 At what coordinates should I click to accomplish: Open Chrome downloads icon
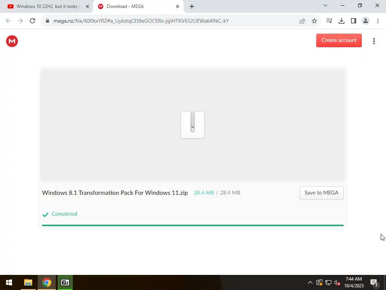point(341,21)
